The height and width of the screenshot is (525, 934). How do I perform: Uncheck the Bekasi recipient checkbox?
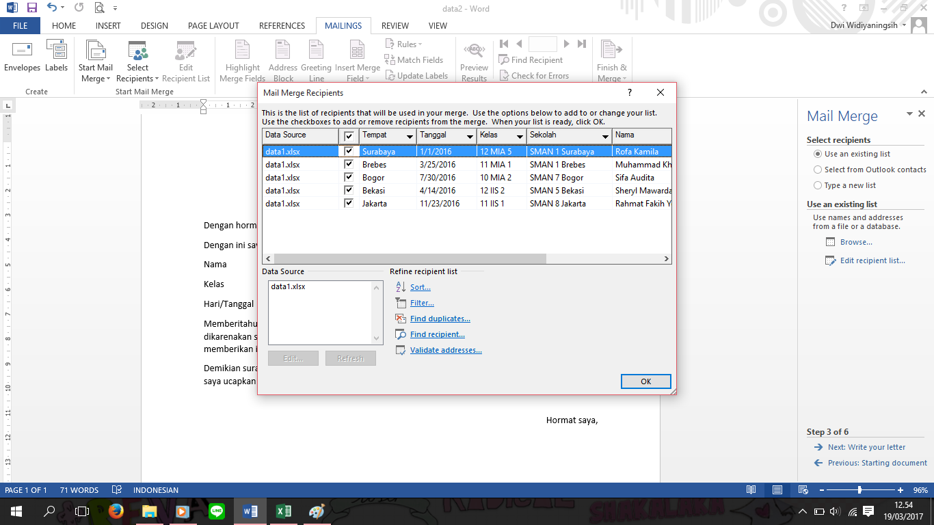pyautogui.click(x=349, y=190)
